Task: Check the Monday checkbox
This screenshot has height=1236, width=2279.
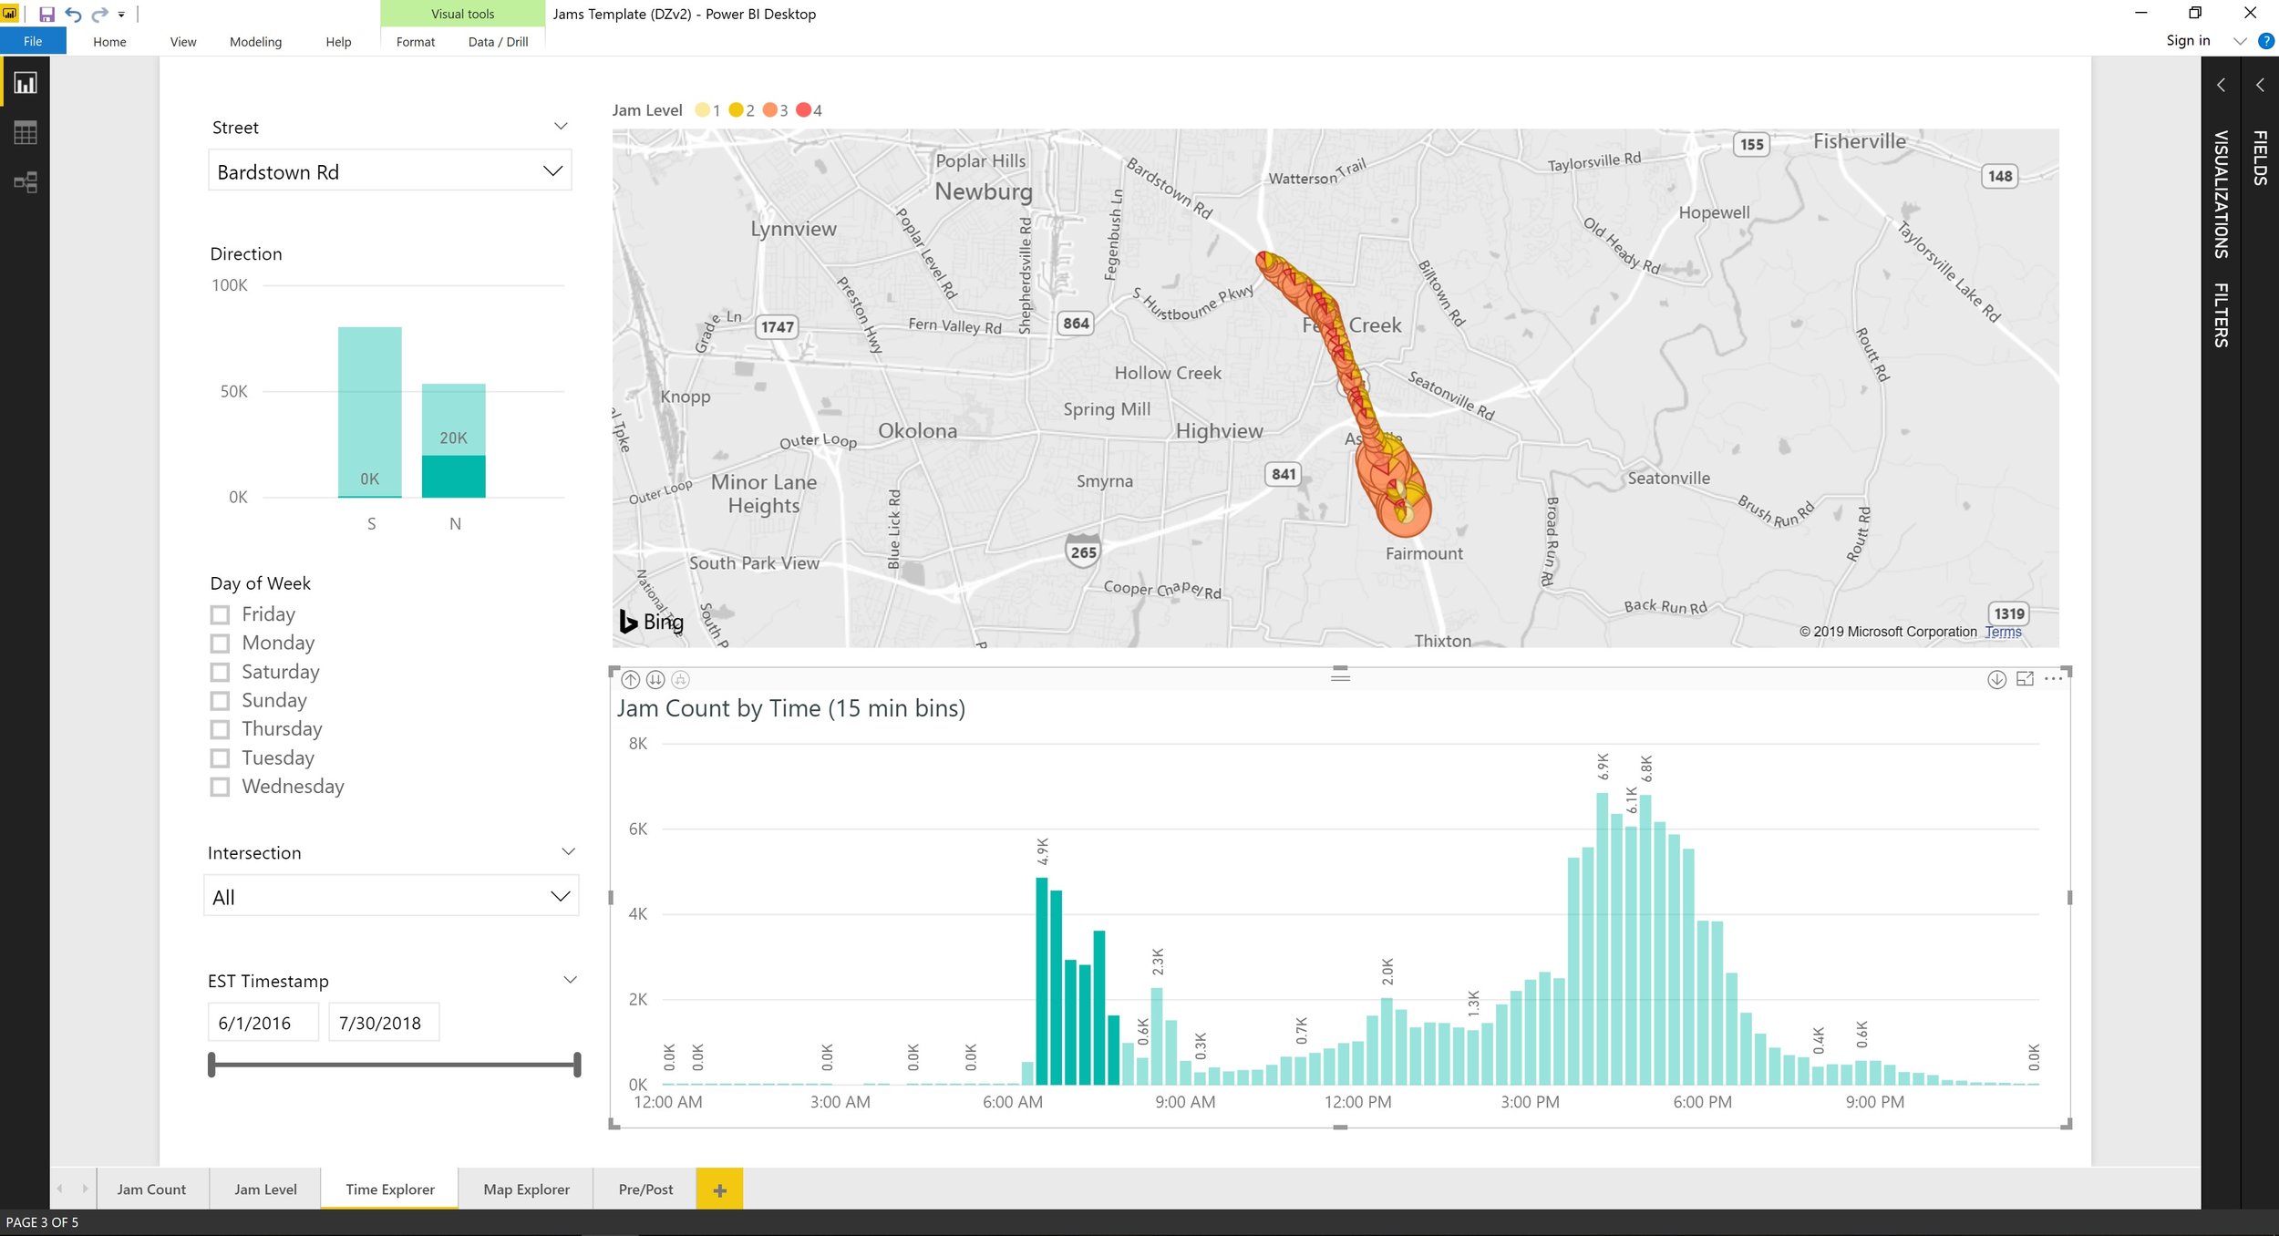Action: [220, 644]
